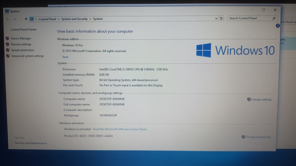Expand the chevron after System and Security breadcrumb
296x166 pixels.
pos(90,19)
